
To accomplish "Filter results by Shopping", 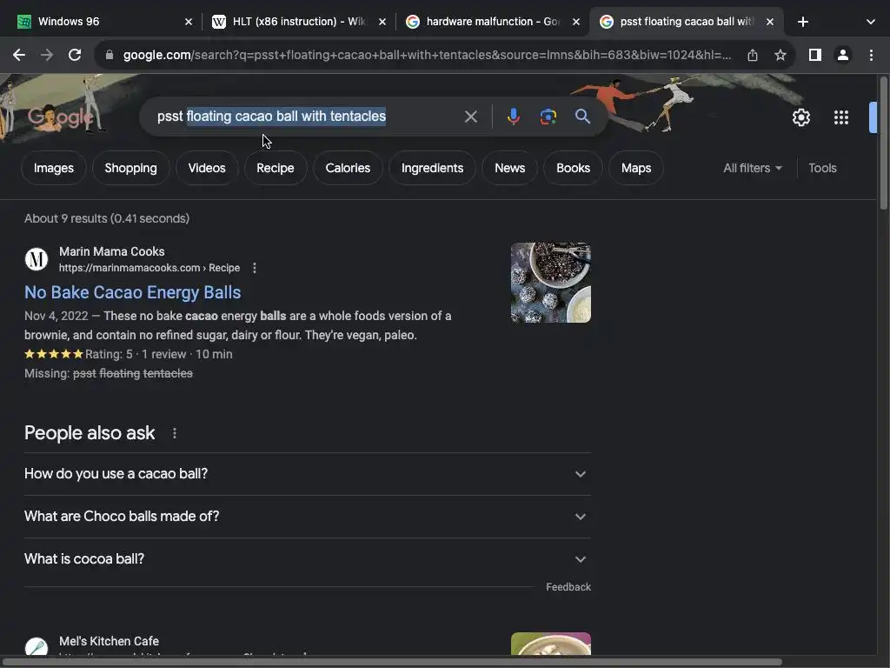I will click(x=130, y=168).
